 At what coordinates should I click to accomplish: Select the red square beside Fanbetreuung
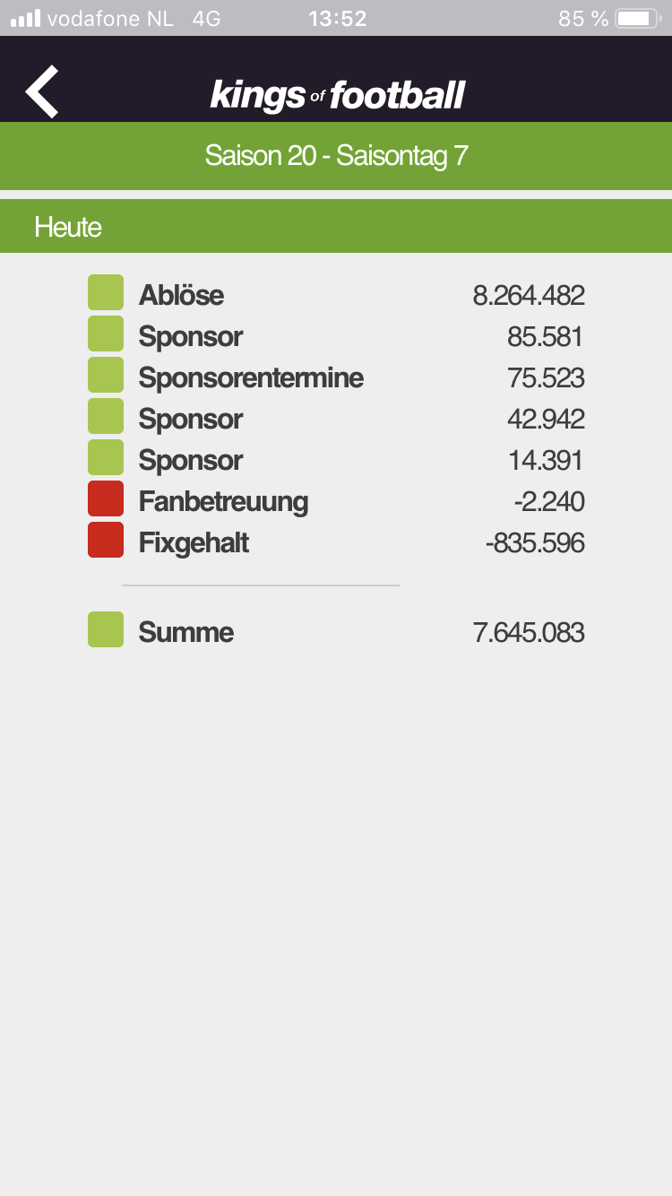[x=106, y=499]
